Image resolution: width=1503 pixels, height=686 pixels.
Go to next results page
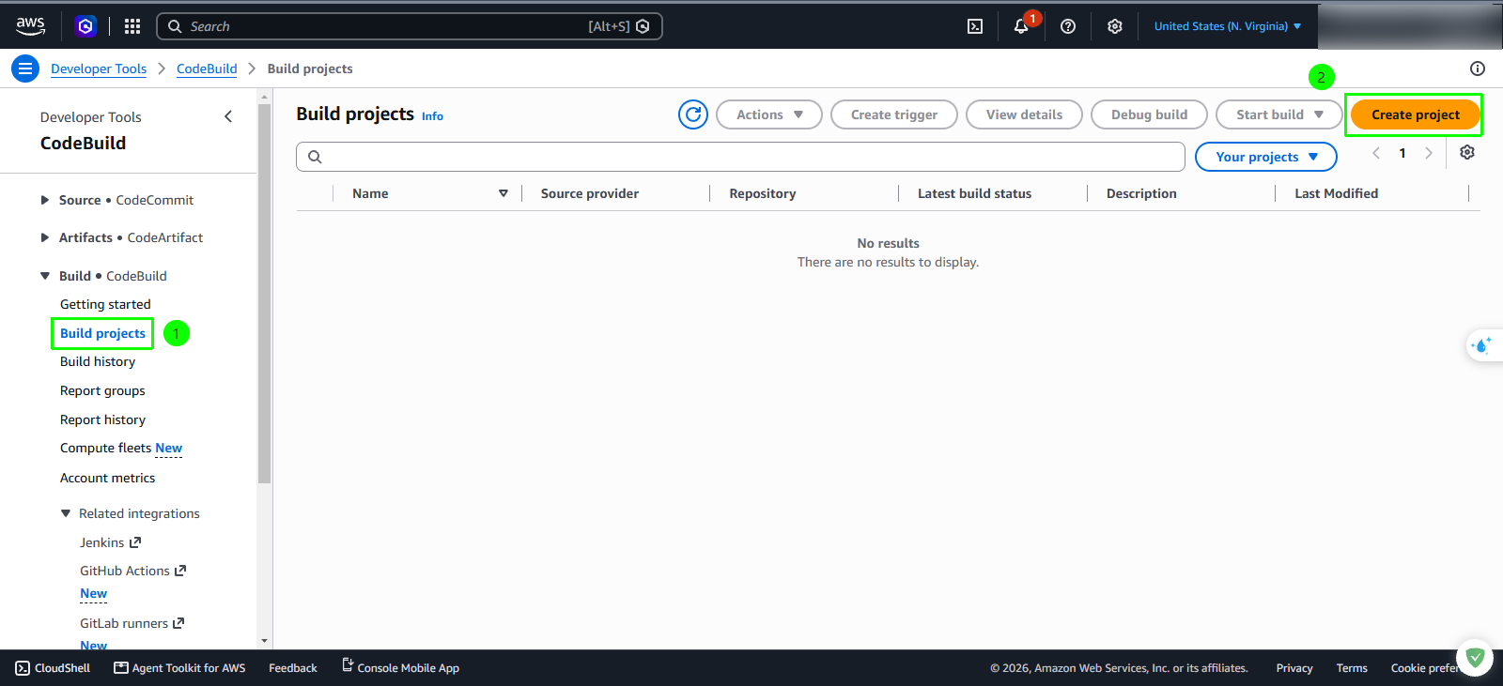pyautogui.click(x=1429, y=153)
